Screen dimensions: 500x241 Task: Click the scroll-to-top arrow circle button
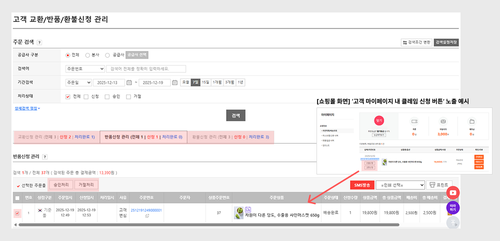[x=453, y=222]
